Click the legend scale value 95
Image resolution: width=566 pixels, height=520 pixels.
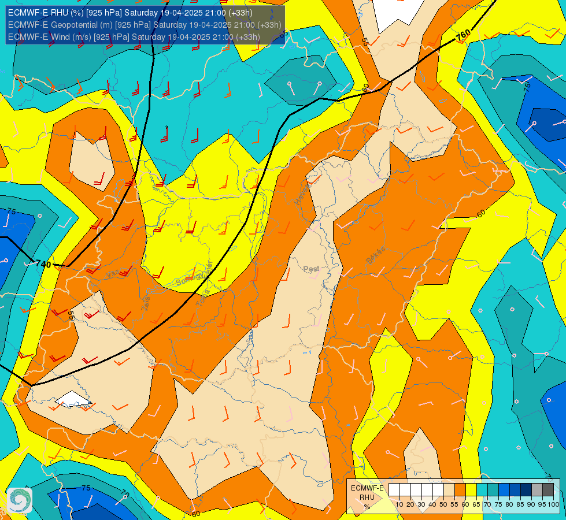[542, 504]
